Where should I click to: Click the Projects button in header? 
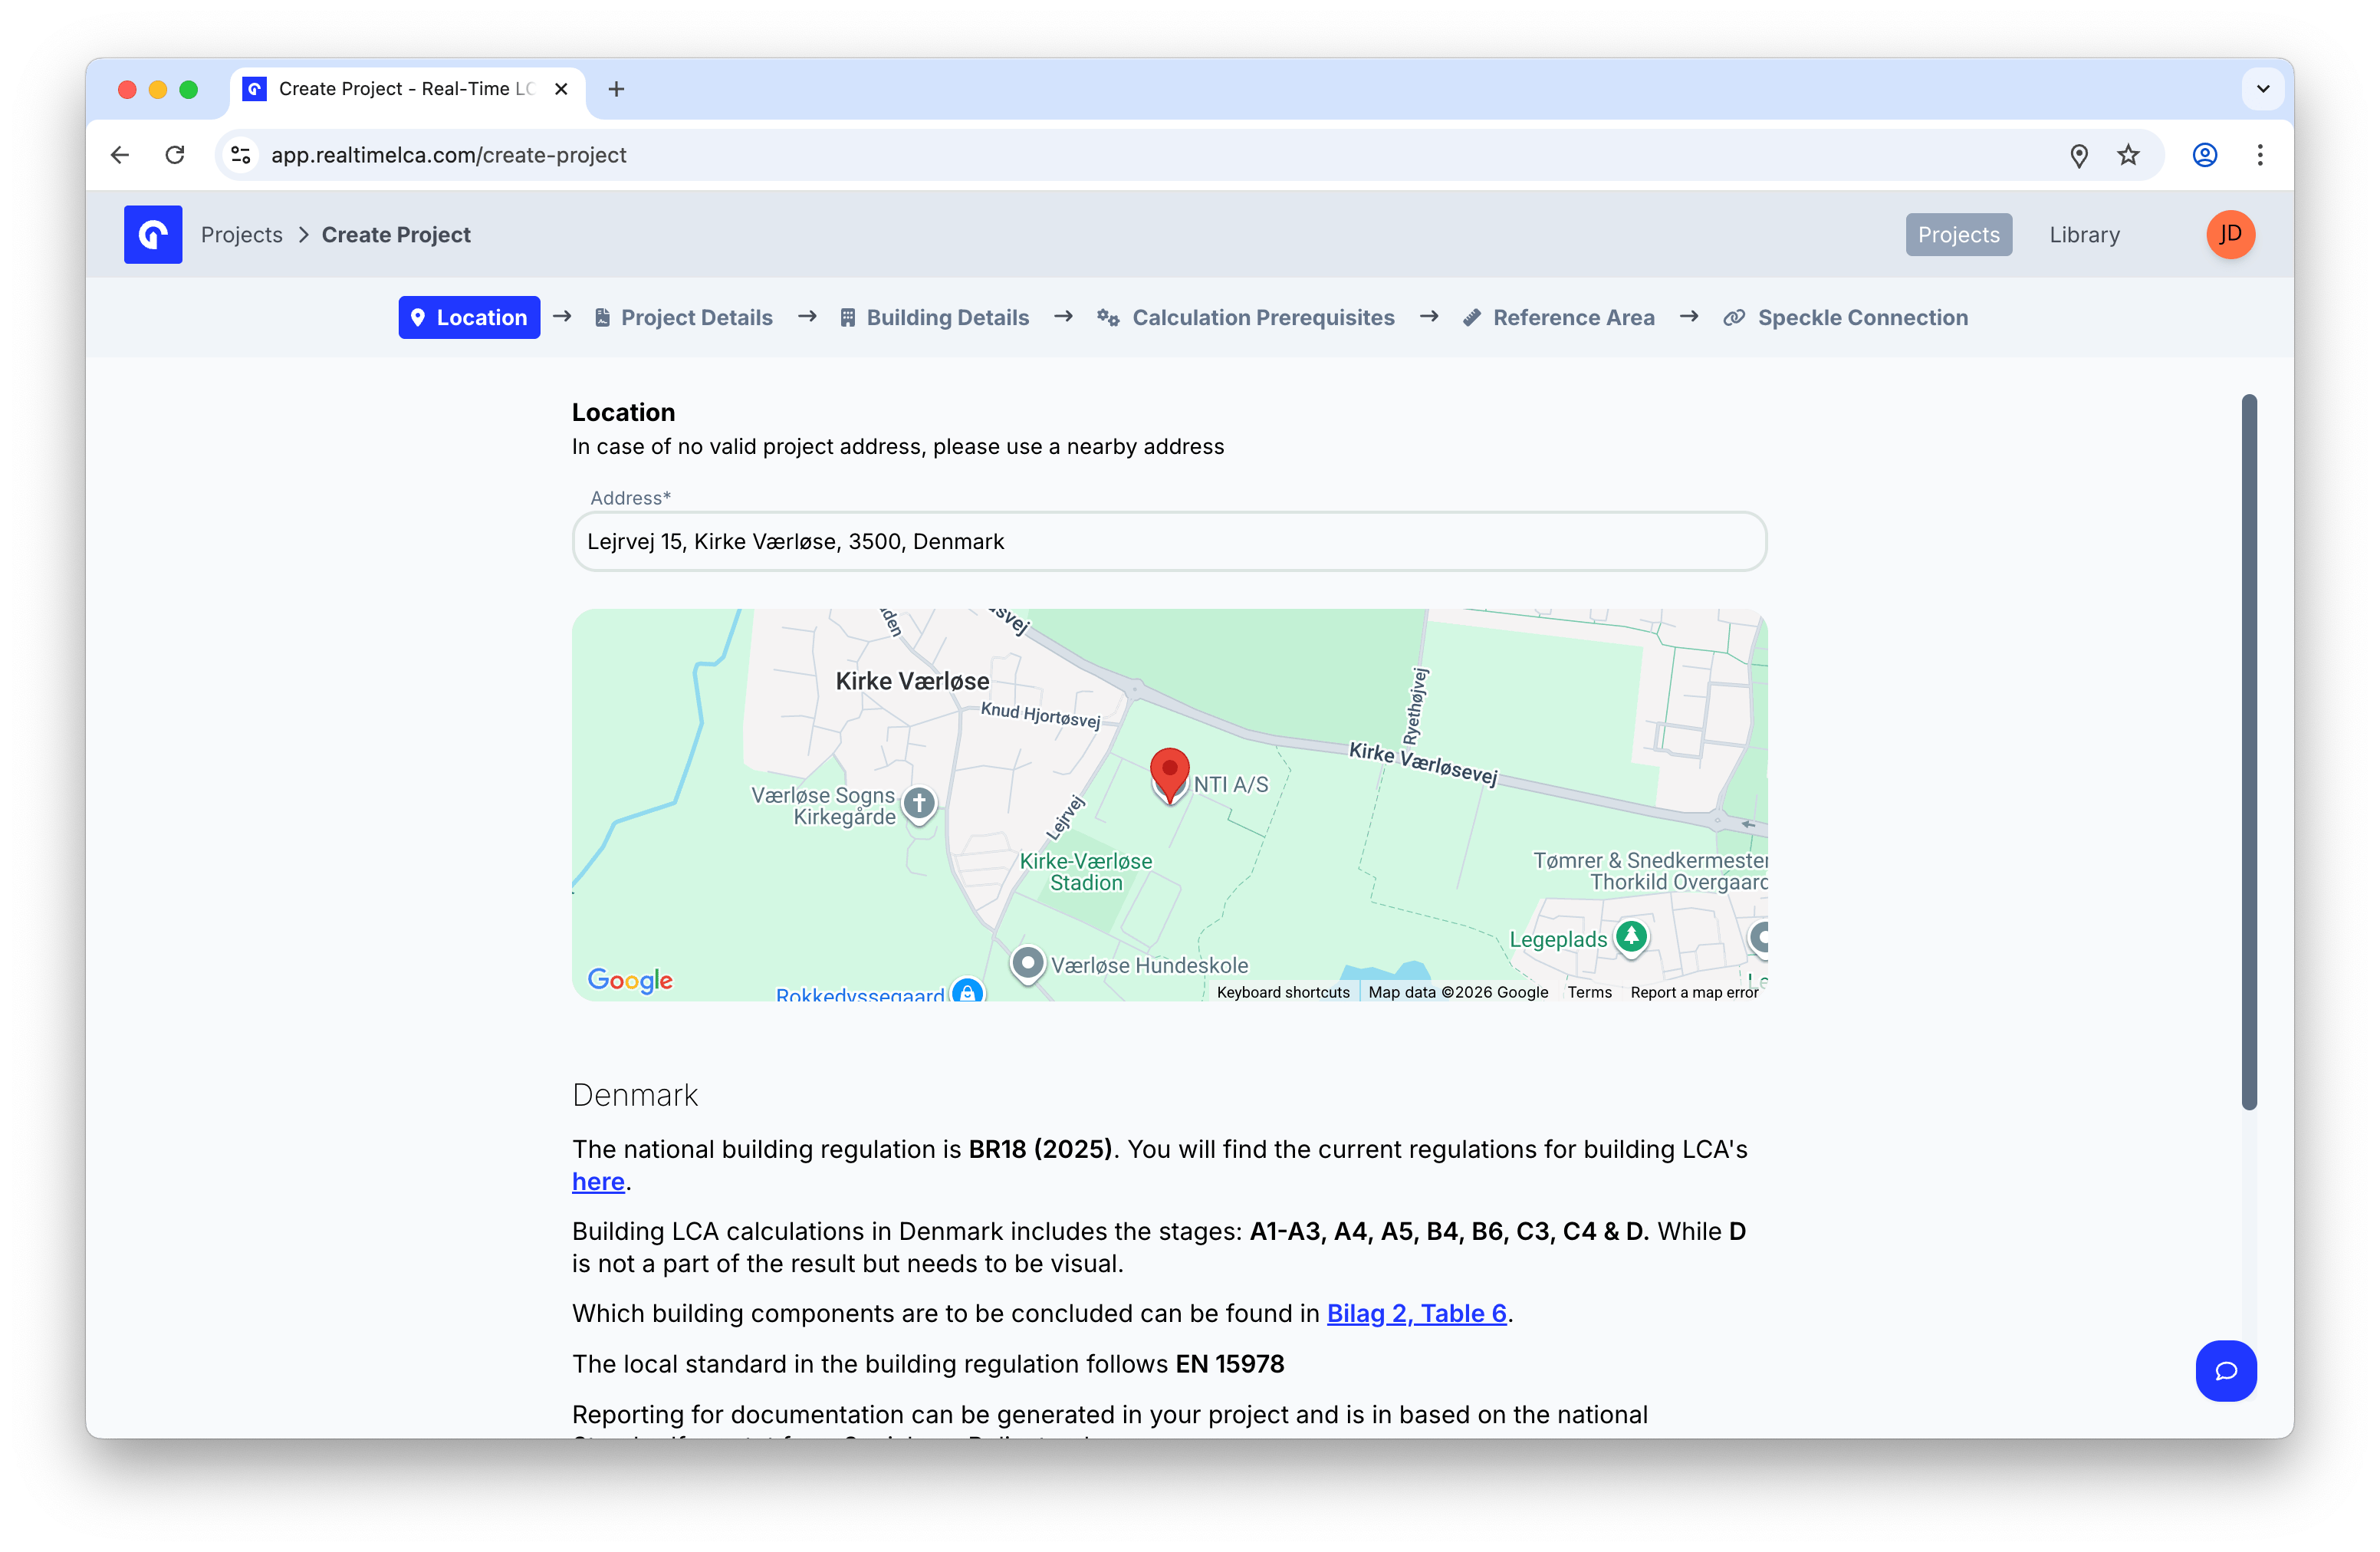(x=1958, y=234)
